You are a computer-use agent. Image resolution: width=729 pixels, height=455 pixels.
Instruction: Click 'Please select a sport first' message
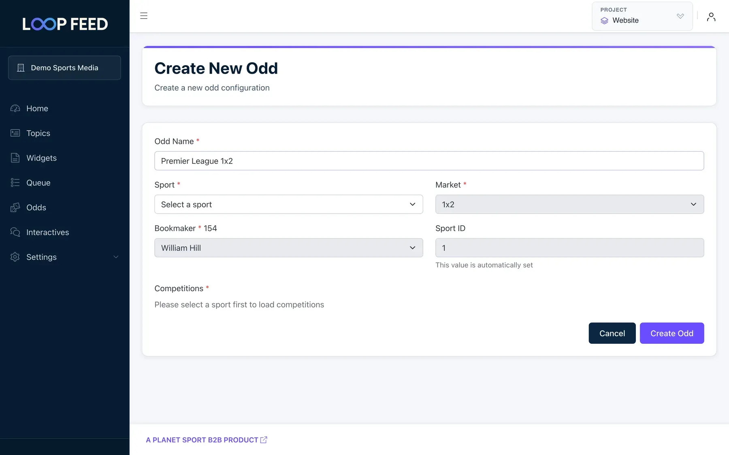coord(239,305)
